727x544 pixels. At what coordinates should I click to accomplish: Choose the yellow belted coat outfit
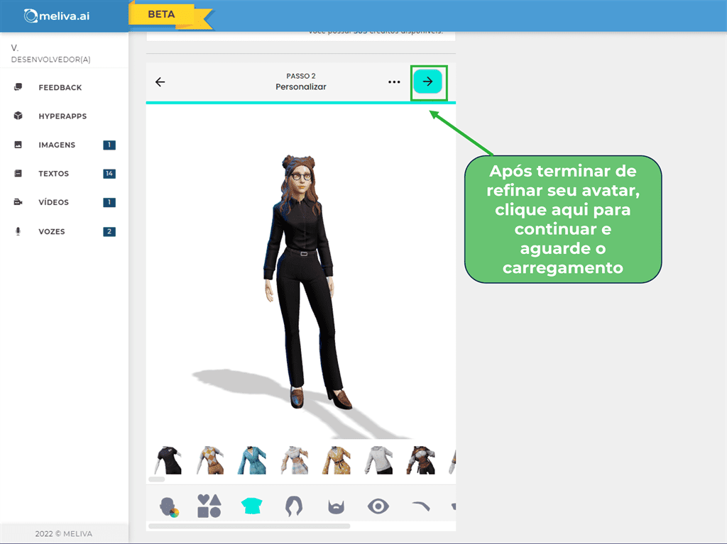click(336, 460)
